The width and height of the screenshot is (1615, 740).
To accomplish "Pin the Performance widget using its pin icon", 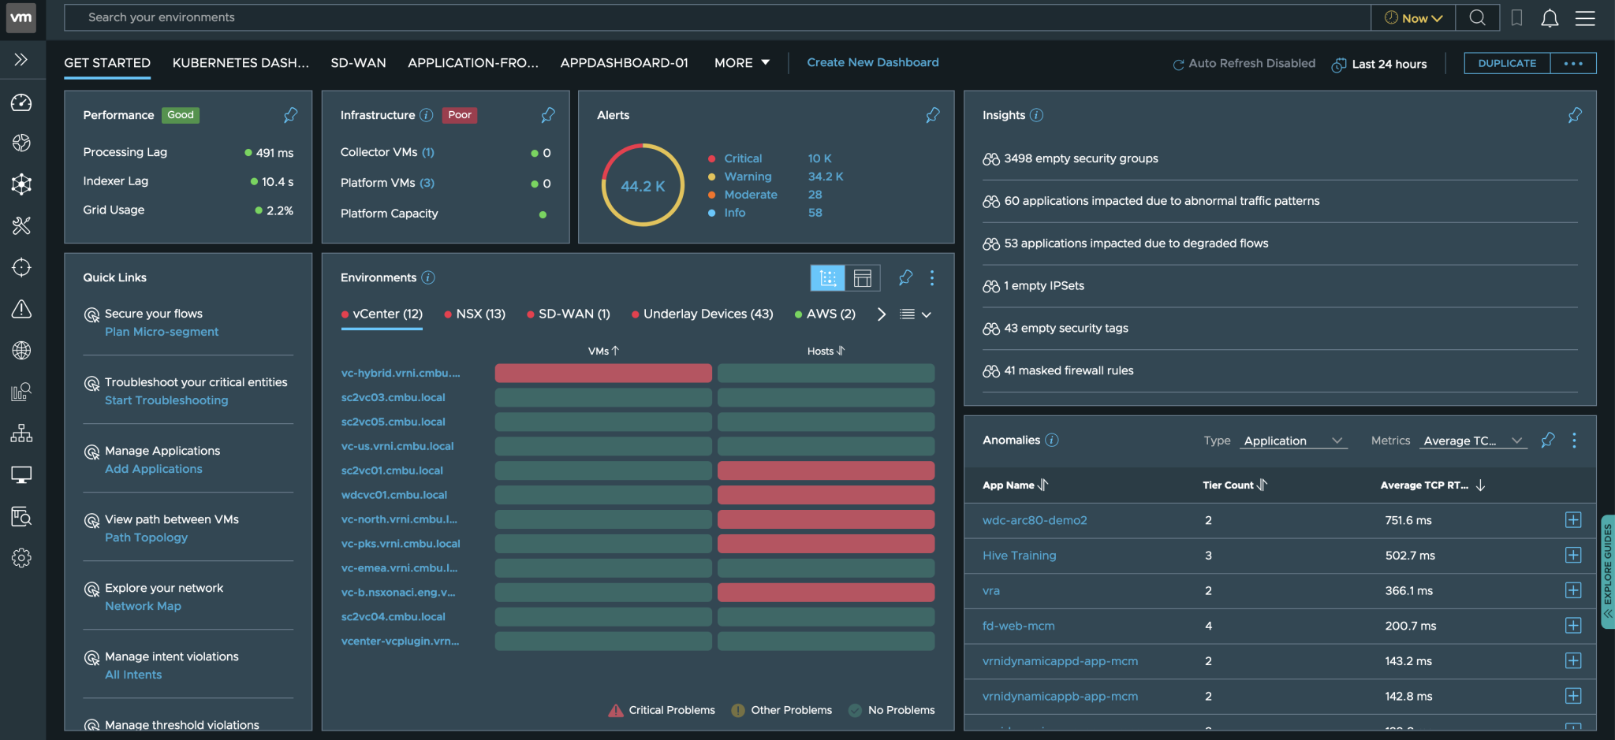I will point(289,115).
